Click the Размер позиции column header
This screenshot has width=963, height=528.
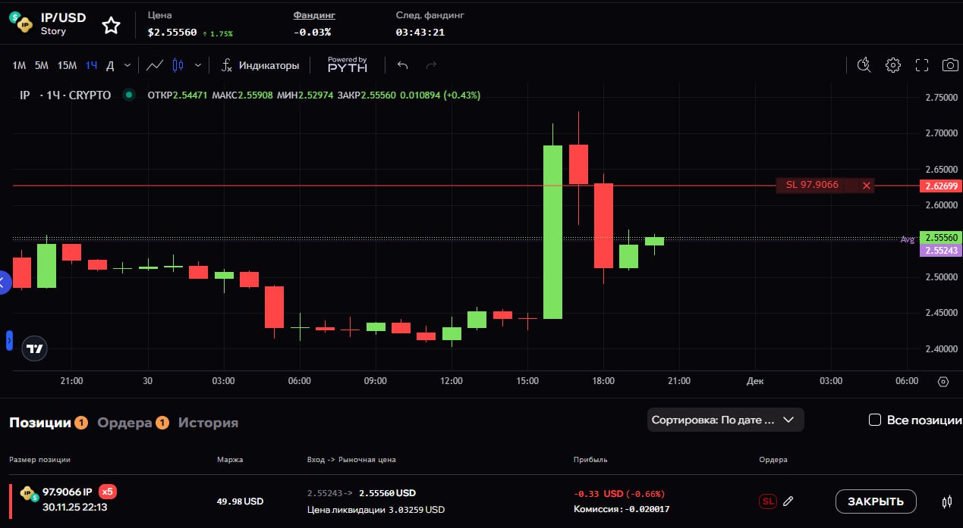pyautogui.click(x=39, y=460)
